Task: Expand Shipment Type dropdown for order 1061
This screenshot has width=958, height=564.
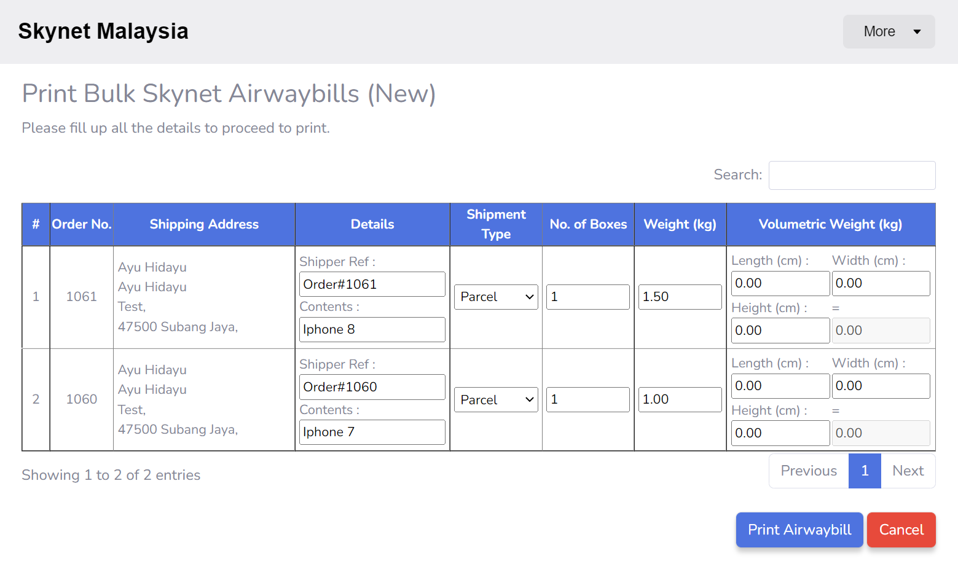Action: [x=496, y=297]
